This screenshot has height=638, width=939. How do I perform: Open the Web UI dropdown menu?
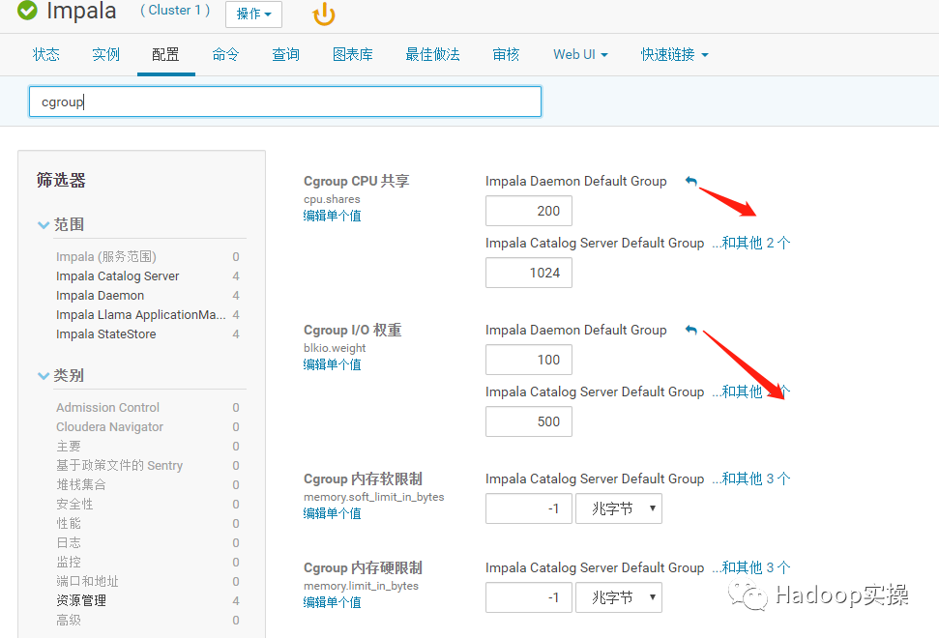coord(580,54)
